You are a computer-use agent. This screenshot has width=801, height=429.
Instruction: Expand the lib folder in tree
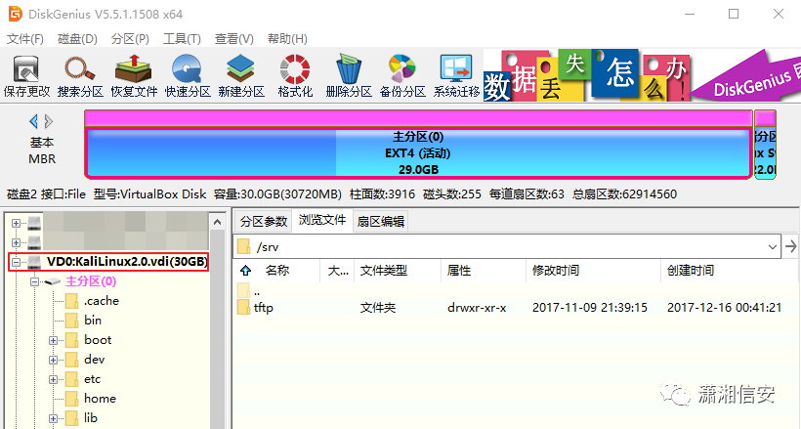coord(53,418)
